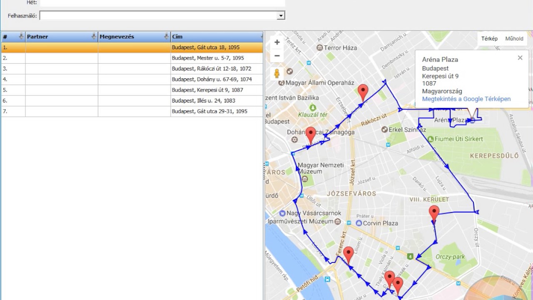This screenshot has height=300, width=533.
Task: Click row number 6. cell
Action: [x=13, y=100]
